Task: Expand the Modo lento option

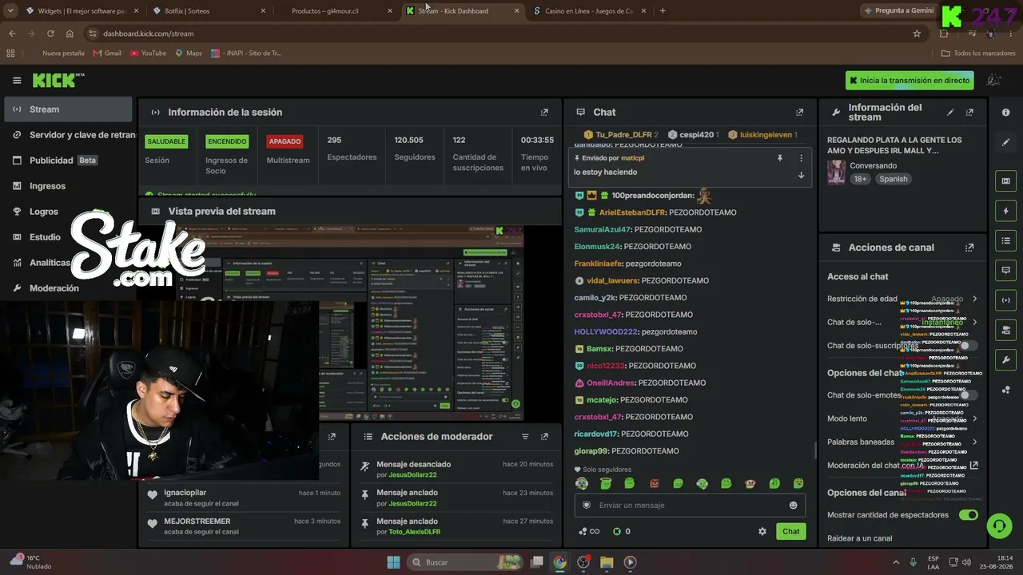Action: pos(974,418)
